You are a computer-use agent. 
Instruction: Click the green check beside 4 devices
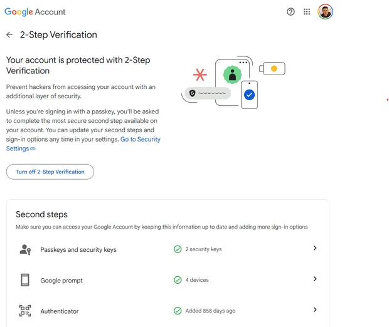click(178, 280)
